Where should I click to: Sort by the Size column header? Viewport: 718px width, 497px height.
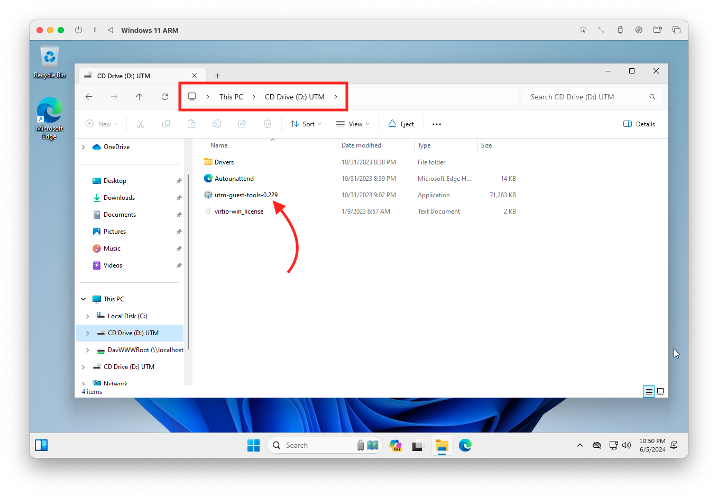499,145
